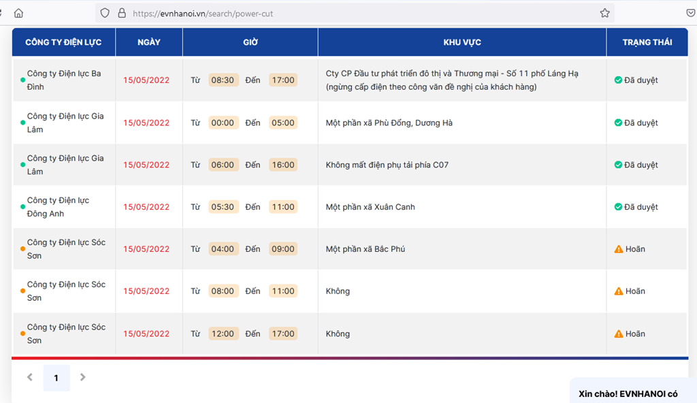Select area text Một phần xã Xuân Canh

(x=370, y=207)
